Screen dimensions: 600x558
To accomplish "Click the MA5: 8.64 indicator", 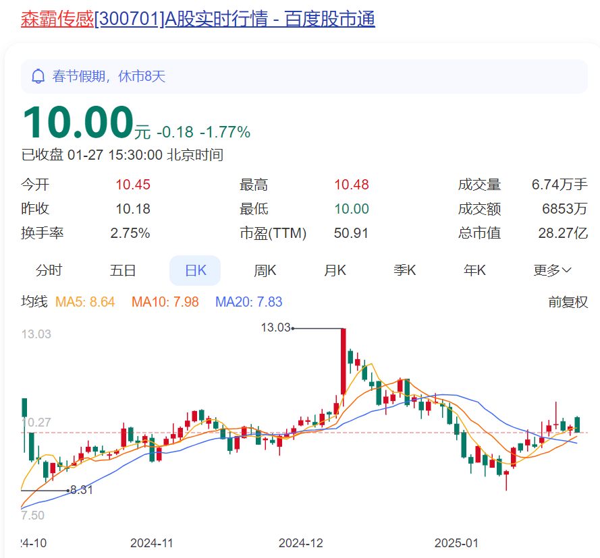I will [85, 302].
